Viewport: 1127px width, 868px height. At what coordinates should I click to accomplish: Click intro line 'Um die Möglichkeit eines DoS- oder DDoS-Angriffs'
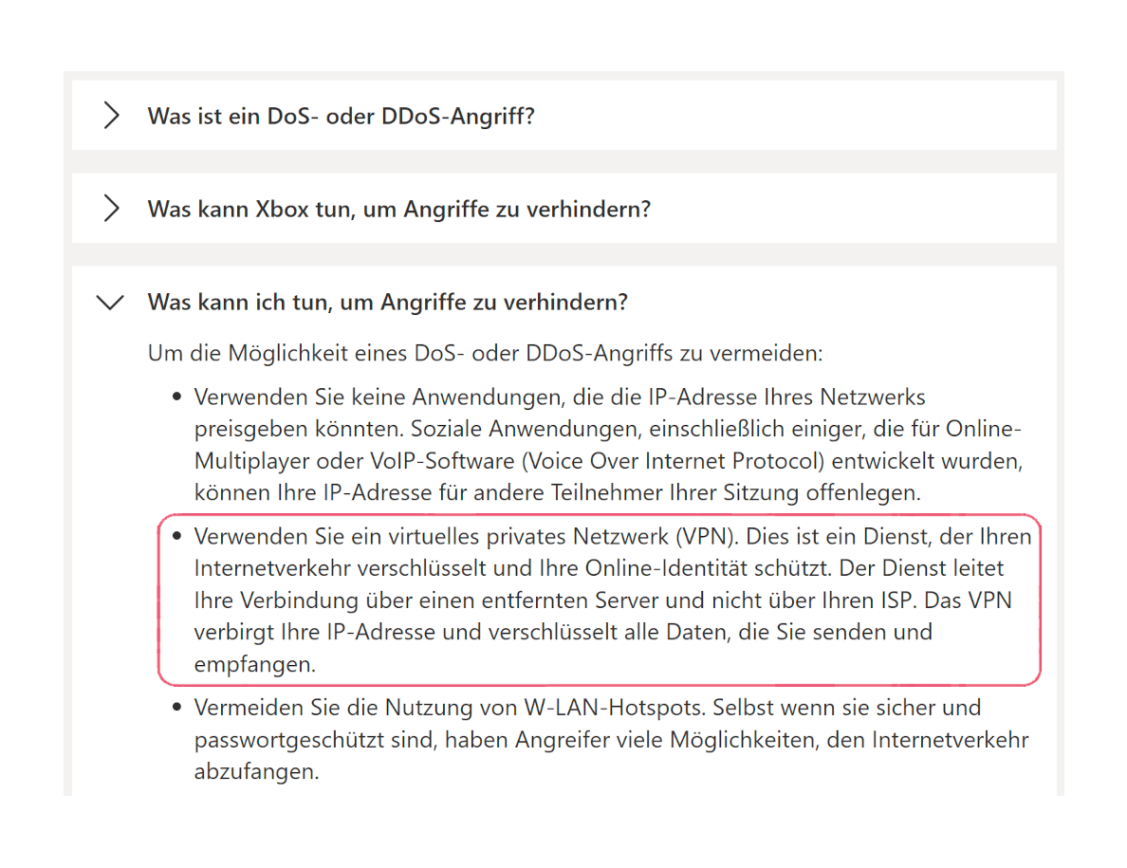tap(410, 354)
